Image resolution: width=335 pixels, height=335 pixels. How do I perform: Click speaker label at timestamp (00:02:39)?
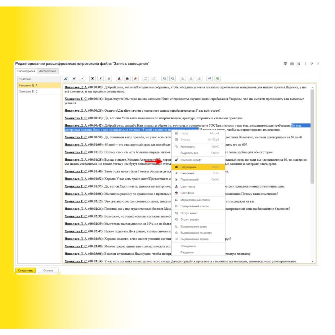coord(76,224)
